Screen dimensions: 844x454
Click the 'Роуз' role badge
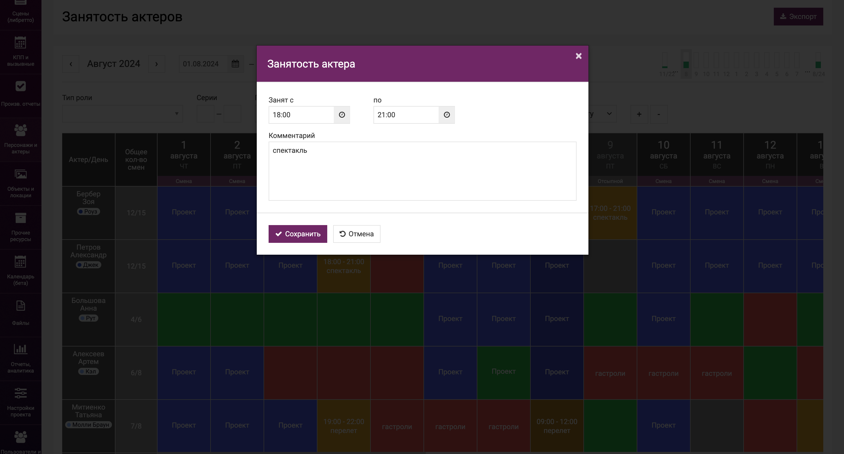click(x=89, y=212)
